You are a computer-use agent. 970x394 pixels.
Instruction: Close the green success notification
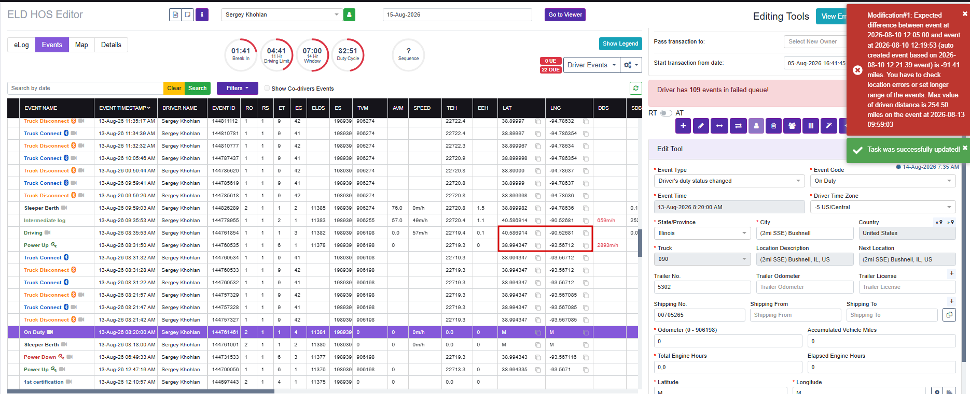point(965,148)
